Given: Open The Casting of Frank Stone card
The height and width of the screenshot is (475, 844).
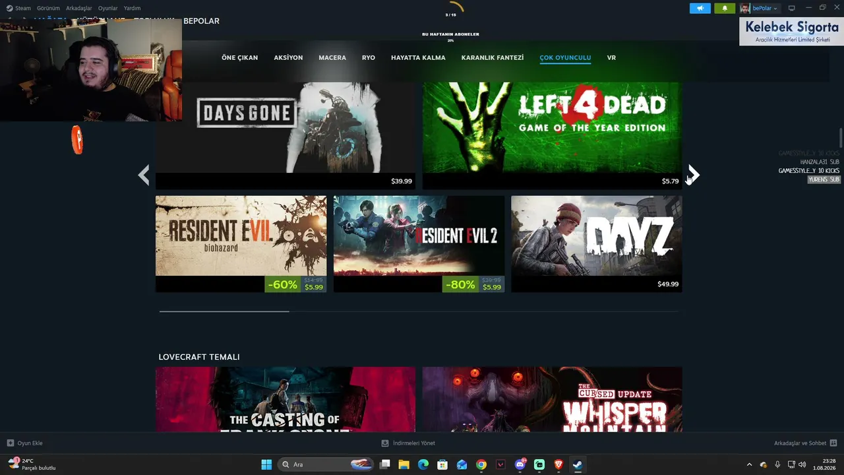Looking at the screenshot, I should point(286,400).
